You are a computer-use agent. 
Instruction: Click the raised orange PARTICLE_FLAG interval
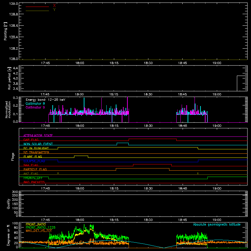click(x=142, y=168)
